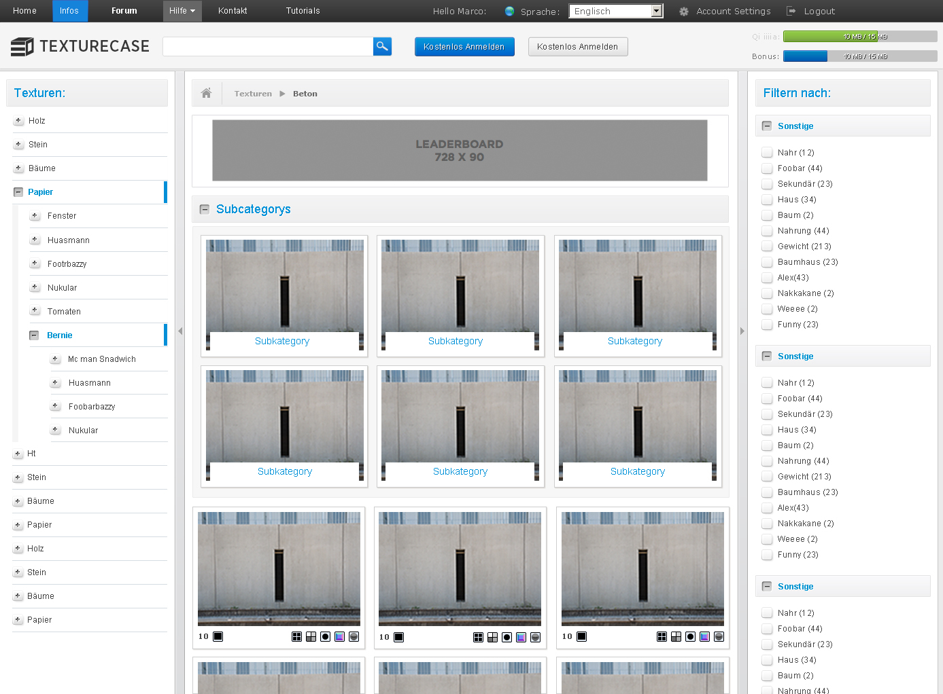Check Sekundär (23) in the second Sonstige group
Screen dimensions: 943x694
click(x=767, y=414)
